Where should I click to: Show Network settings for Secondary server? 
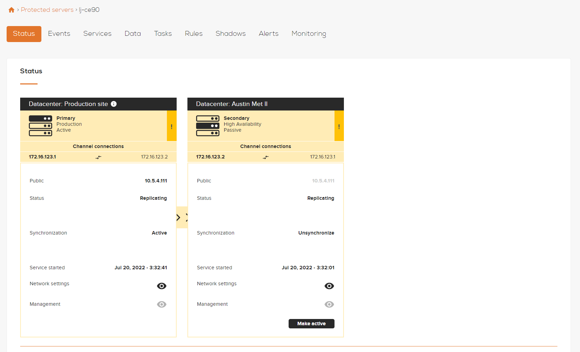click(329, 286)
